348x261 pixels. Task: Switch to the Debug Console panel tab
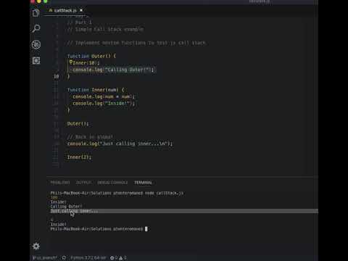[x=112, y=183]
